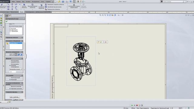The image size is (194, 109).
Task: Open the FeatureManager tree tab icon
Action: [x=7, y=16]
